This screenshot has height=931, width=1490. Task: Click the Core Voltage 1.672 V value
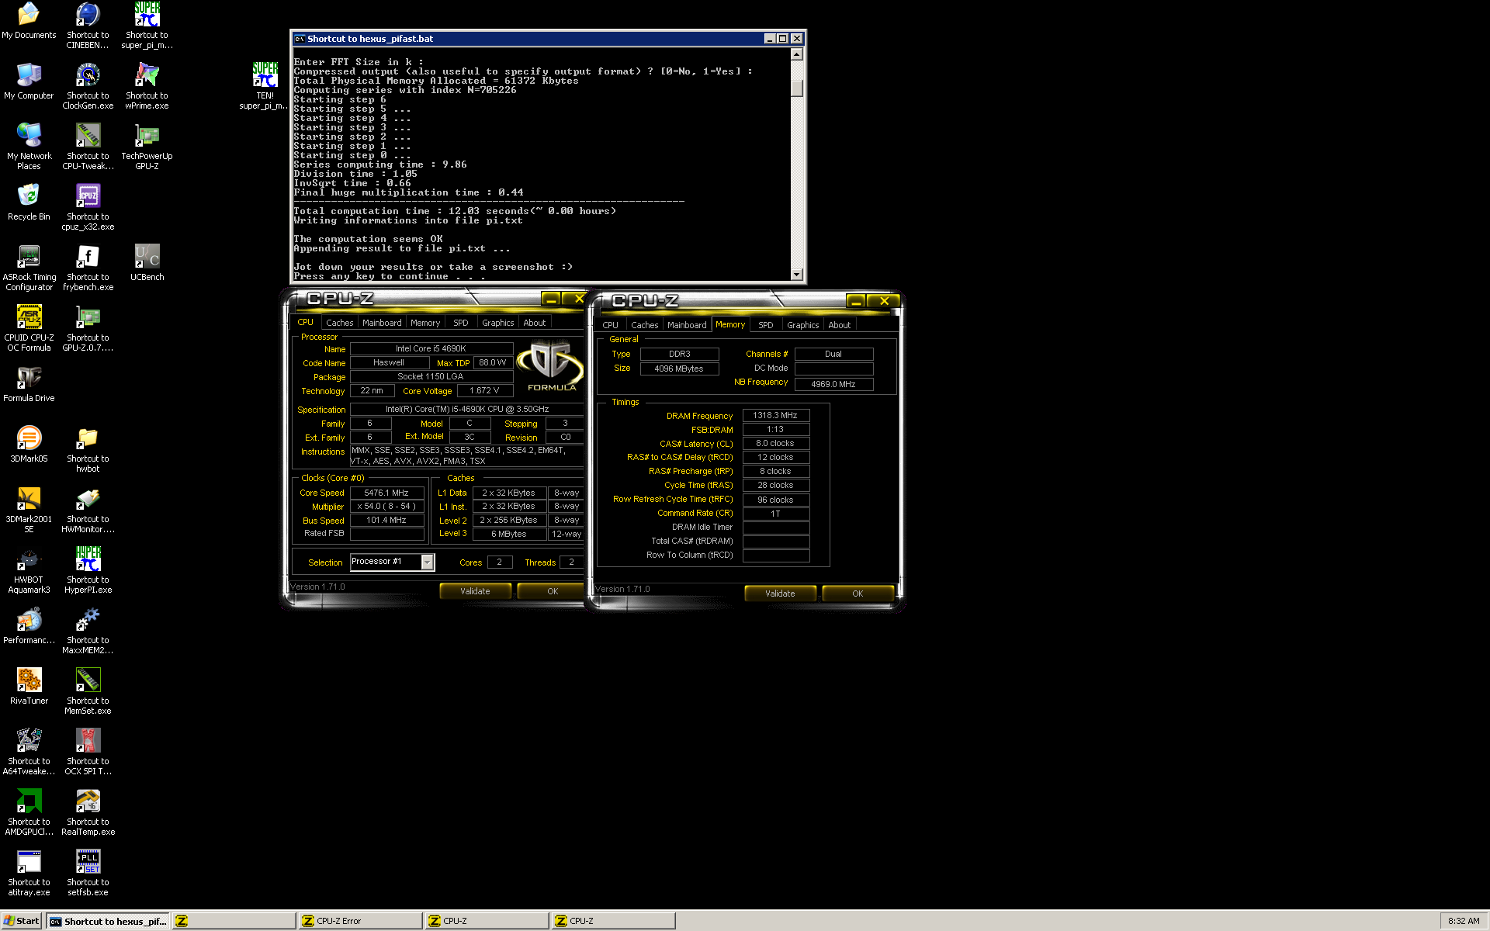[484, 390]
